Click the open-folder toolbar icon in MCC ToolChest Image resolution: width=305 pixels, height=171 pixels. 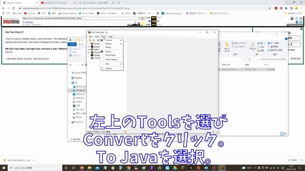coord(90,40)
